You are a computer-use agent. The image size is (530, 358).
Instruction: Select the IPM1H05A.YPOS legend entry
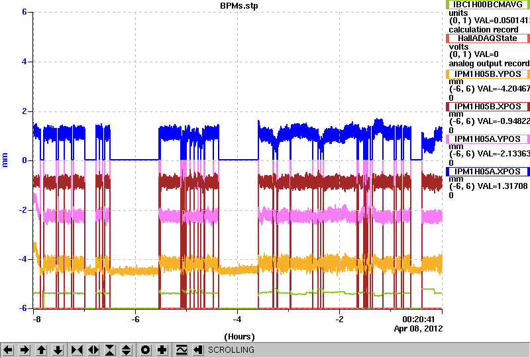click(488, 139)
